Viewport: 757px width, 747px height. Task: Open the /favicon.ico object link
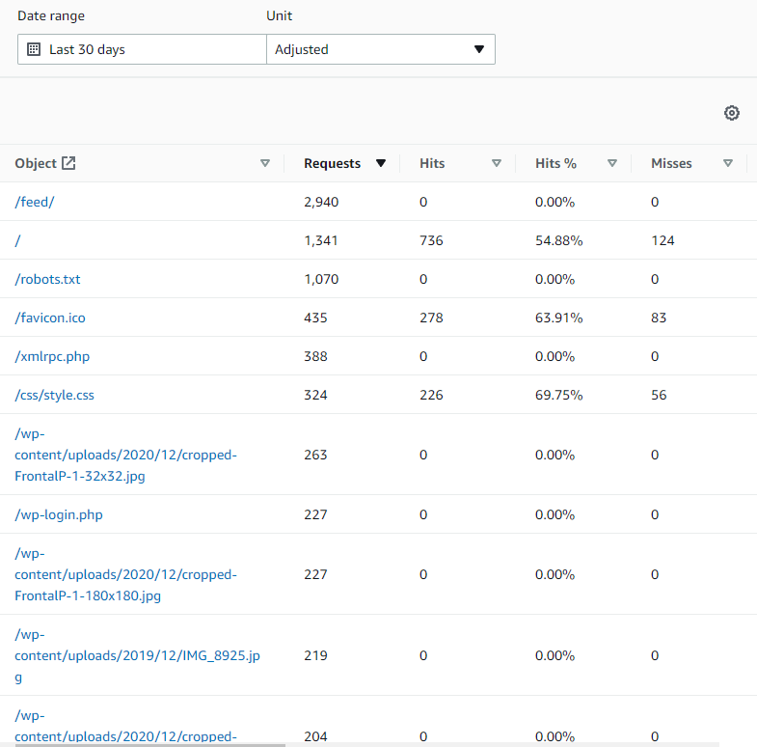[50, 318]
